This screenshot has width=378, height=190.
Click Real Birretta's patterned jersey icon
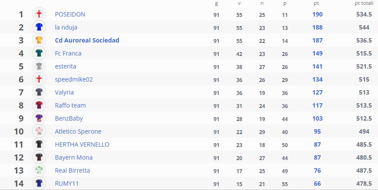[x=39, y=170]
